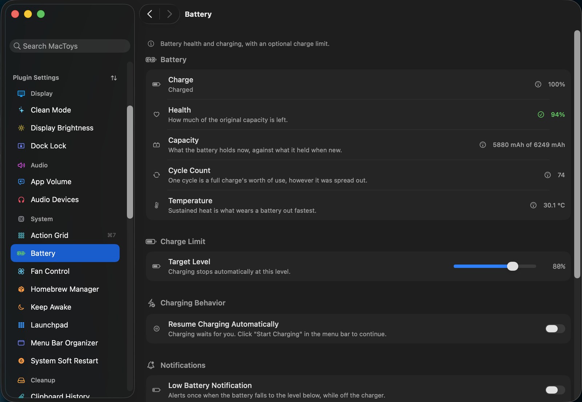582x402 pixels.
Task: Sort plugin settings with arrows icon
Action: click(114, 78)
